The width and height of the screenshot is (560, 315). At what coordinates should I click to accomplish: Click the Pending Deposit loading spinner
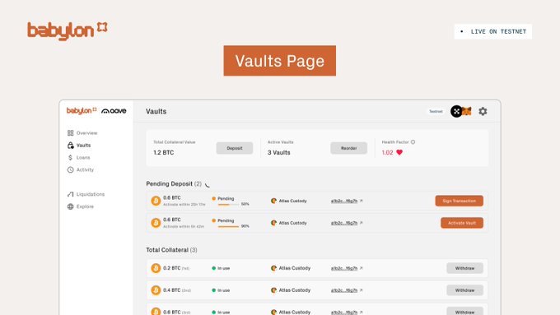[208, 184]
